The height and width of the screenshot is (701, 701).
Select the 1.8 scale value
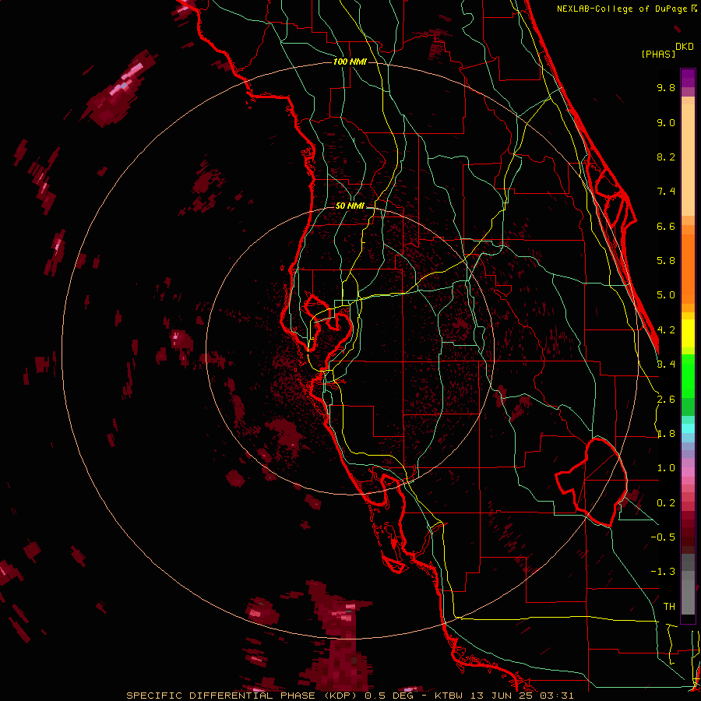[666, 434]
